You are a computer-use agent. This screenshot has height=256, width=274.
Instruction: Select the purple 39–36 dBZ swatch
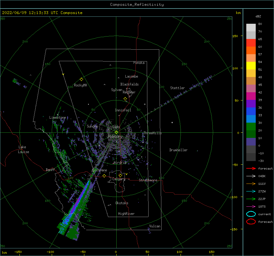pos(251,104)
